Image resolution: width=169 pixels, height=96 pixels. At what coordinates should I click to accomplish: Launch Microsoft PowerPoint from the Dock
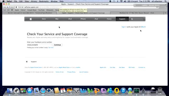(x=96, y=91)
